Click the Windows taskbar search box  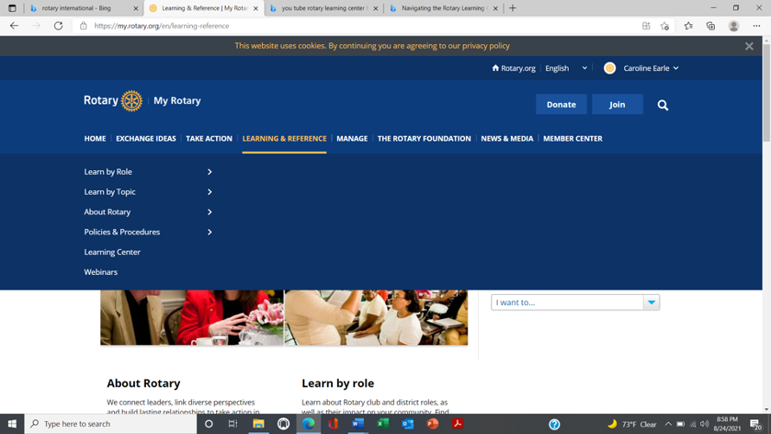click(112, 424)
